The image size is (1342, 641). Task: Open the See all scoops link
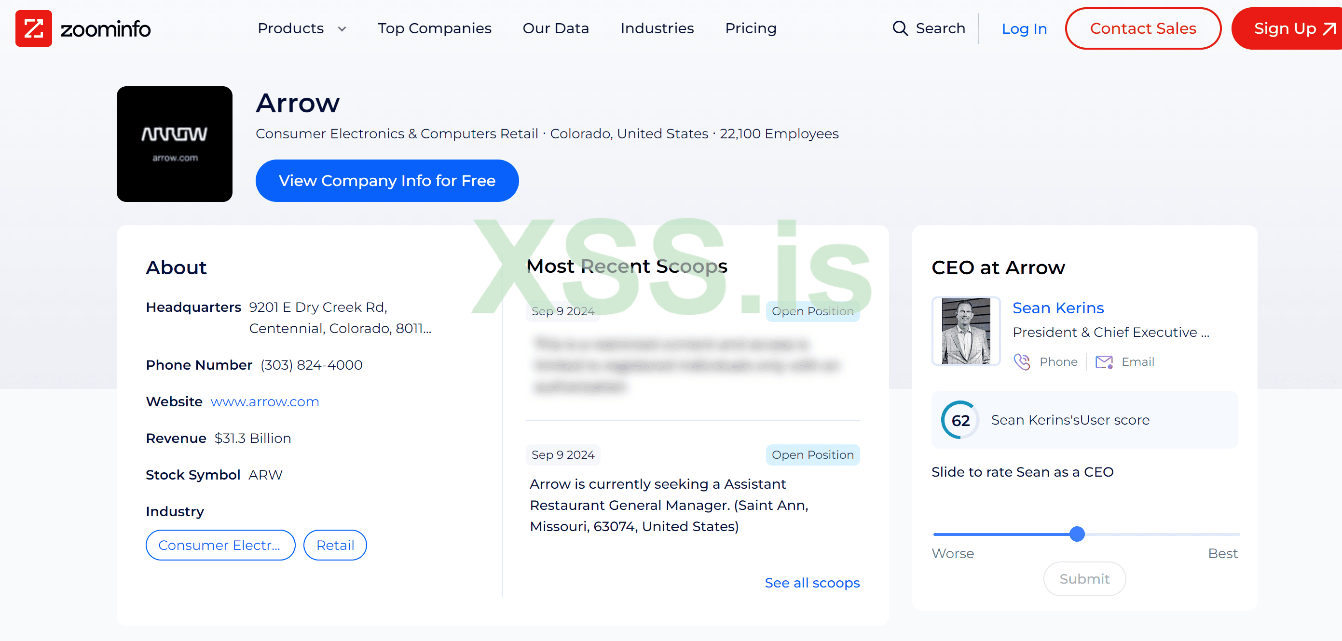click(x=812, y=583)
